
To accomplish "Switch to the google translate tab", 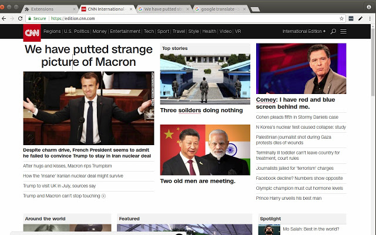I will [x=217, y=9].
